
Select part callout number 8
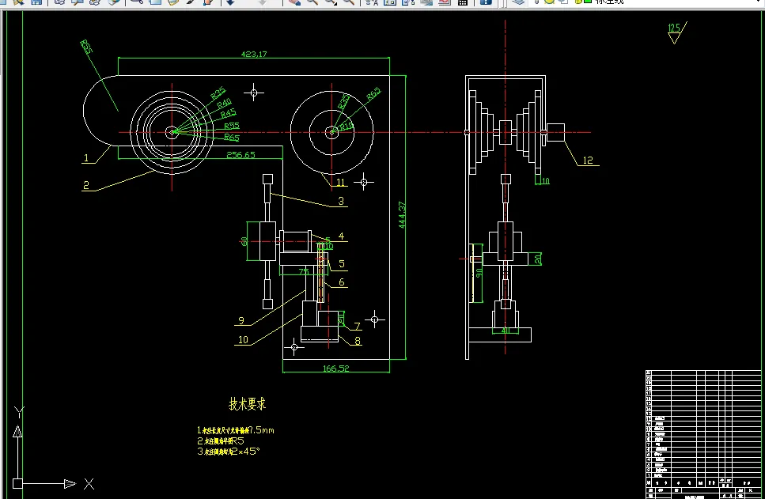[x=358, y=341]
